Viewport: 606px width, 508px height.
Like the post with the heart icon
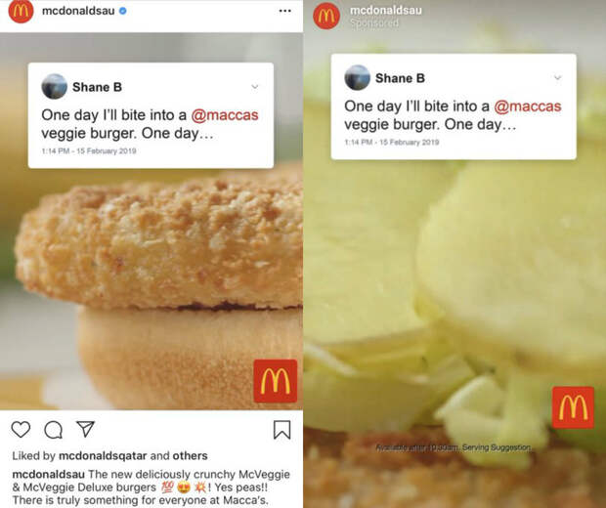pyautogui.click(x=21, y=430)
